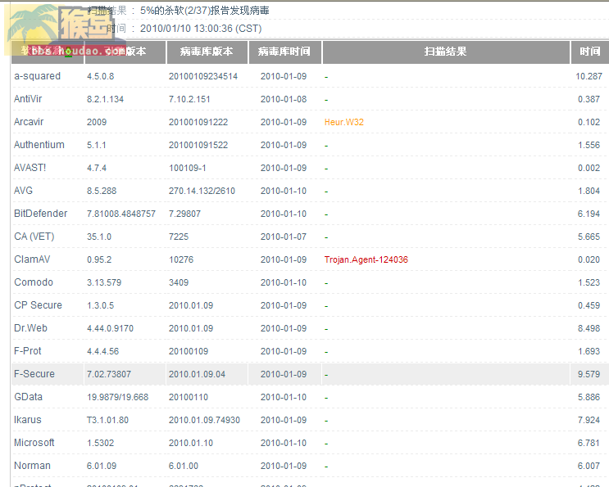Click F-Secure scan time 9.579

[x=589, y=374]
